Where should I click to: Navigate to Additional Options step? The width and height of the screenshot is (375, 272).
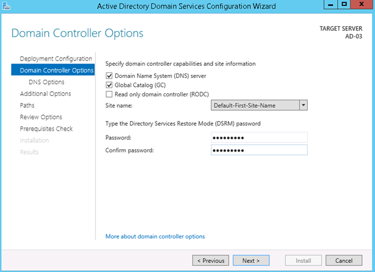click(x=45, y=93)
